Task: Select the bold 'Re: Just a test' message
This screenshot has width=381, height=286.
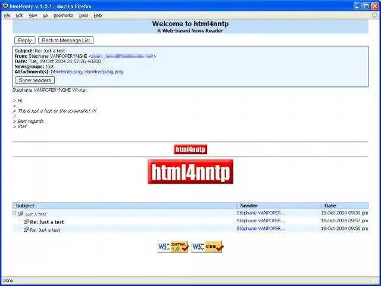Action: click(x=47, y=222)
